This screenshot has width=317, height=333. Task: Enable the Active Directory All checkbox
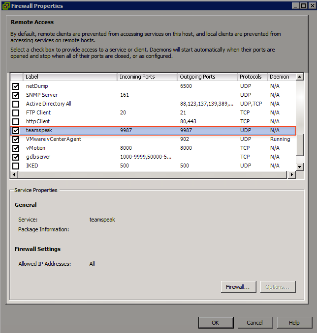pyautogui.click(x=16, y=104)
